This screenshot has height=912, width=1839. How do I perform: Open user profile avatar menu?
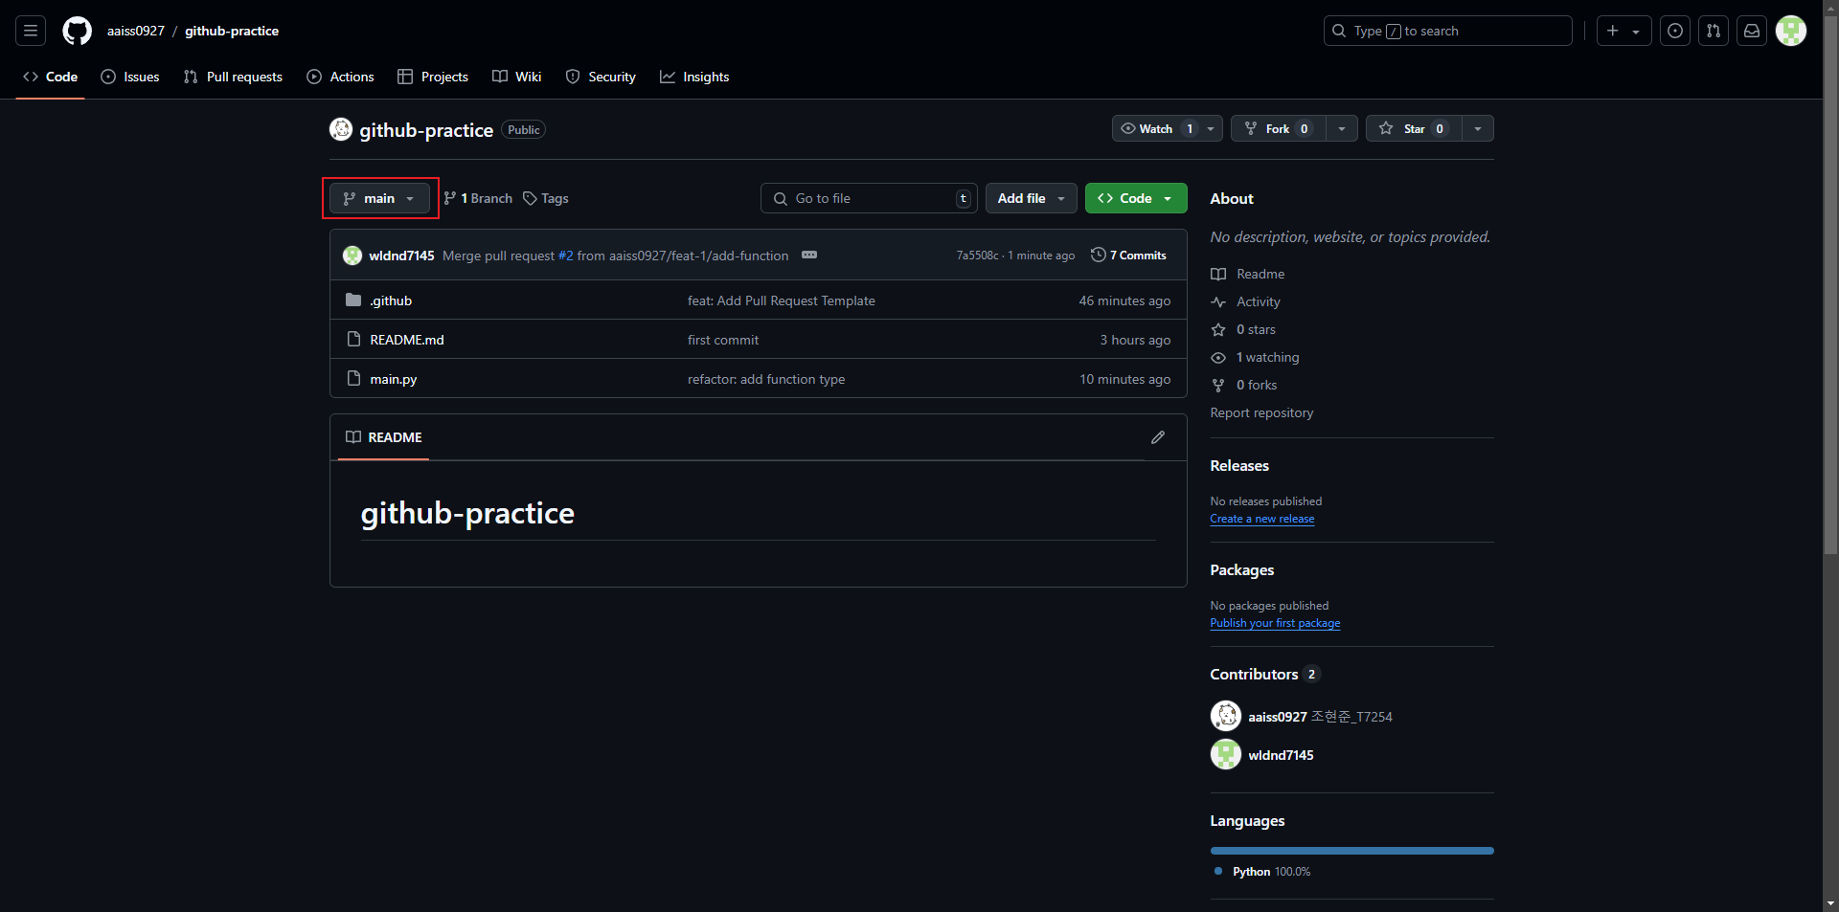click(1791, 31)
